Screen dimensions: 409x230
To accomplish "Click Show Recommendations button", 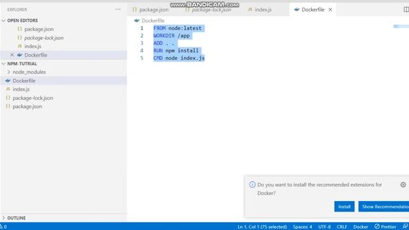I will click(x=383, y=206).
